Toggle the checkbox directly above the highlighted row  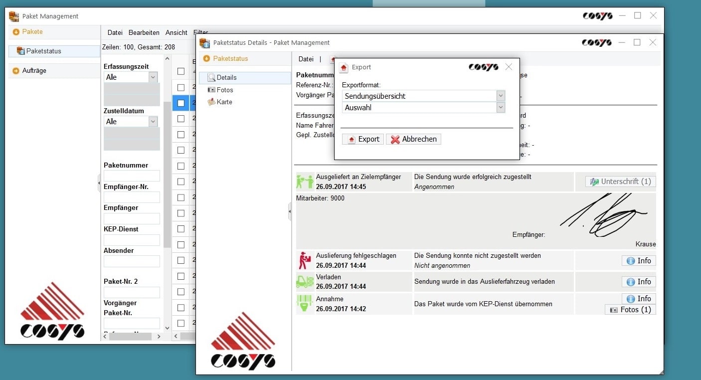pos(181,87)
